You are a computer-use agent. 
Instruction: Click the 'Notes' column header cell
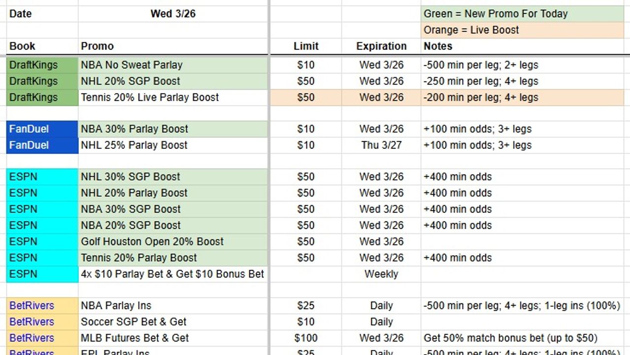pyautogui.click(x=523, y=46)
